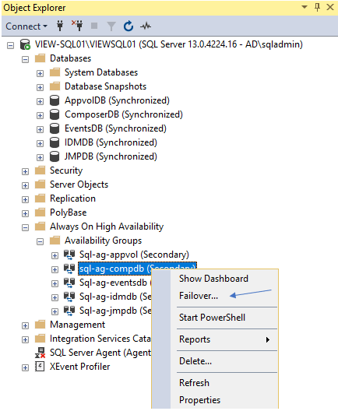Viewport: 338px width, 411px height.
Task: Click the Availability Groups folder icon
Action: click(55, 241)
